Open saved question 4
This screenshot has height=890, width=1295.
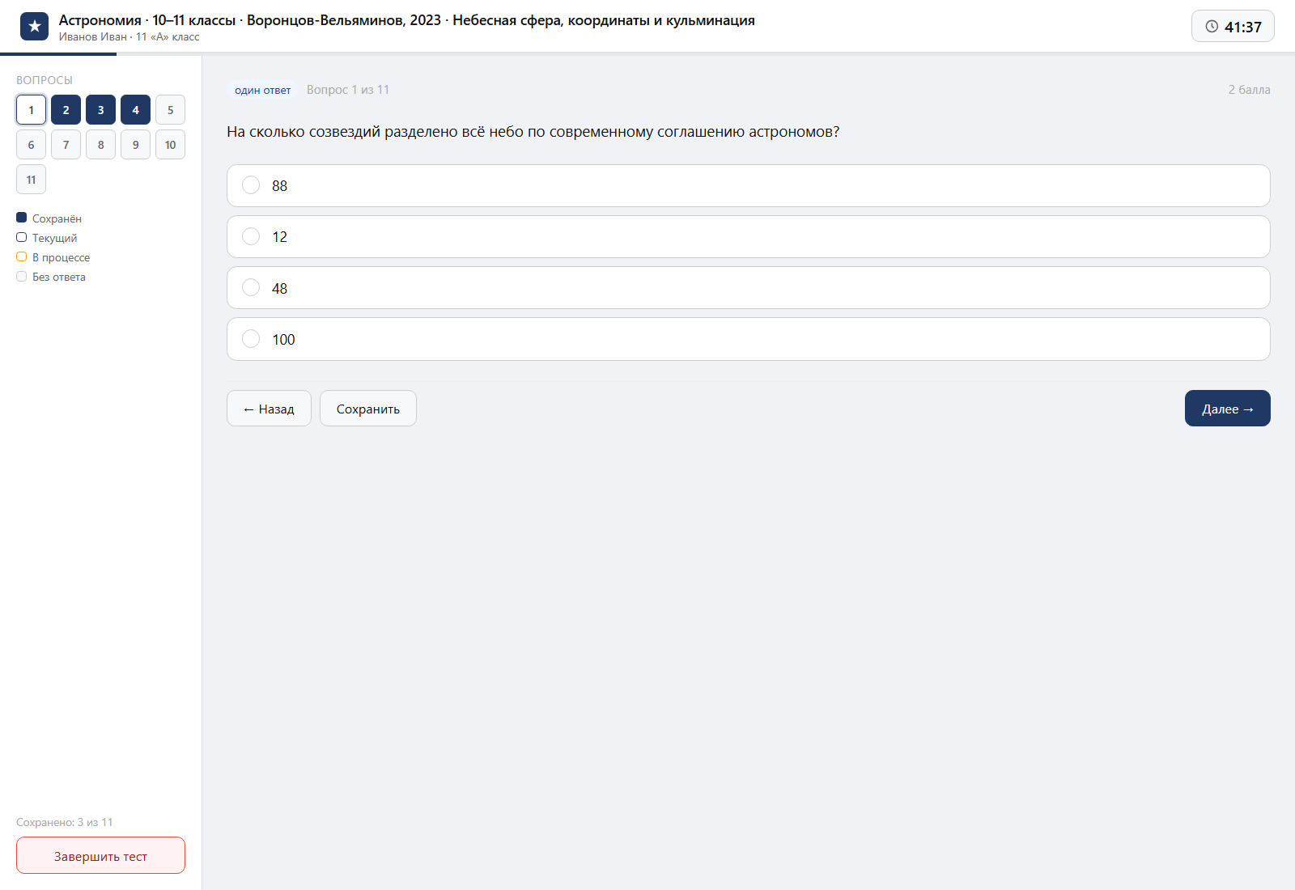[135, 110]
